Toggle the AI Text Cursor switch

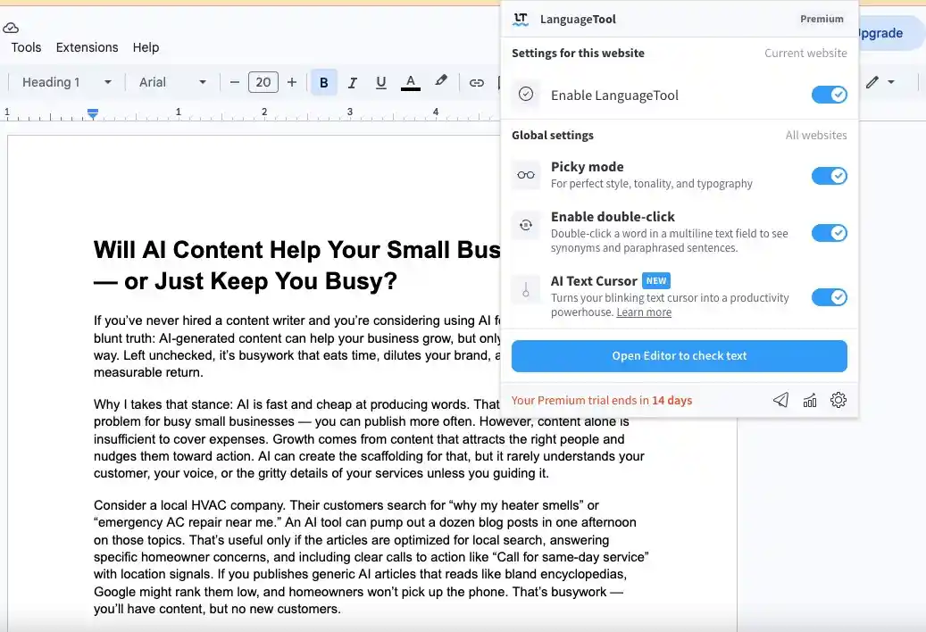point(830,297)
